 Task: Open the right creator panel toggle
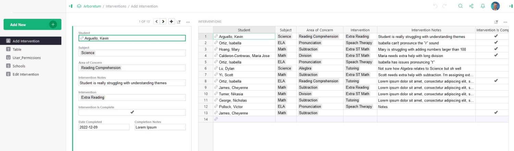click(511, 6)
